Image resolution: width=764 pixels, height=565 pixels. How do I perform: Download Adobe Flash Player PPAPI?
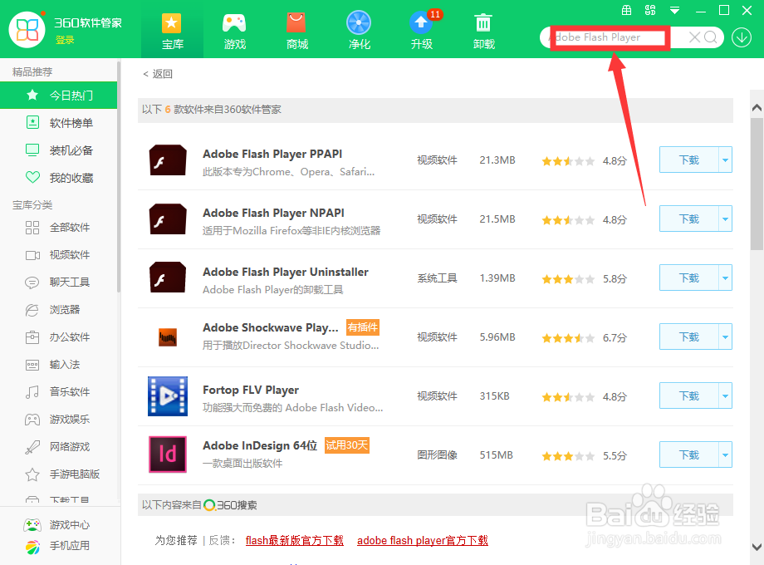689,160
